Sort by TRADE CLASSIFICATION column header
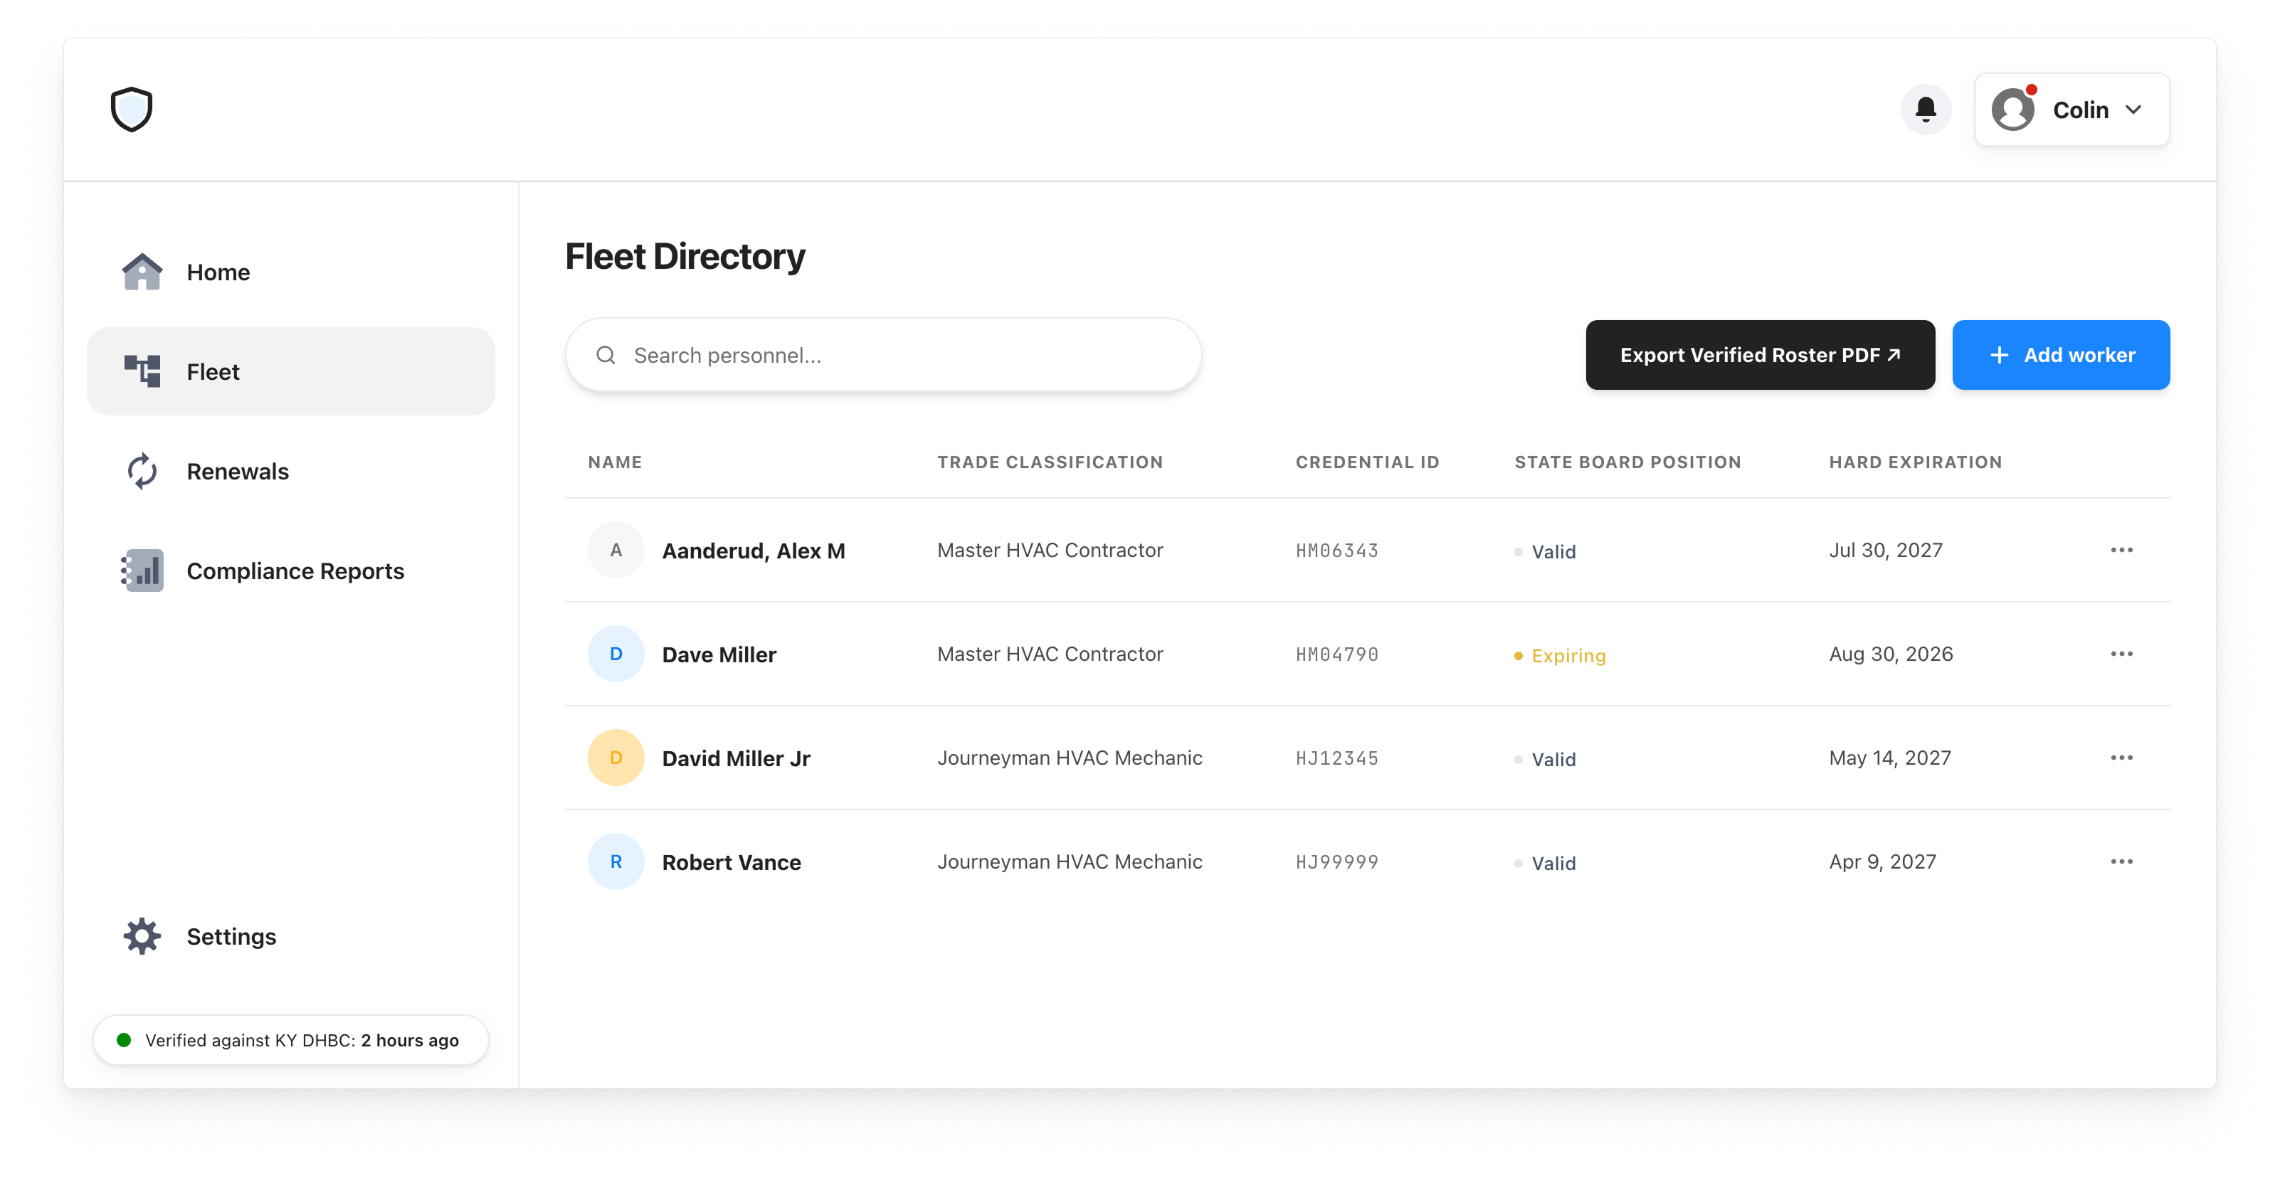This screenshot has width=2280, height=1178. tap(1050, 462)
